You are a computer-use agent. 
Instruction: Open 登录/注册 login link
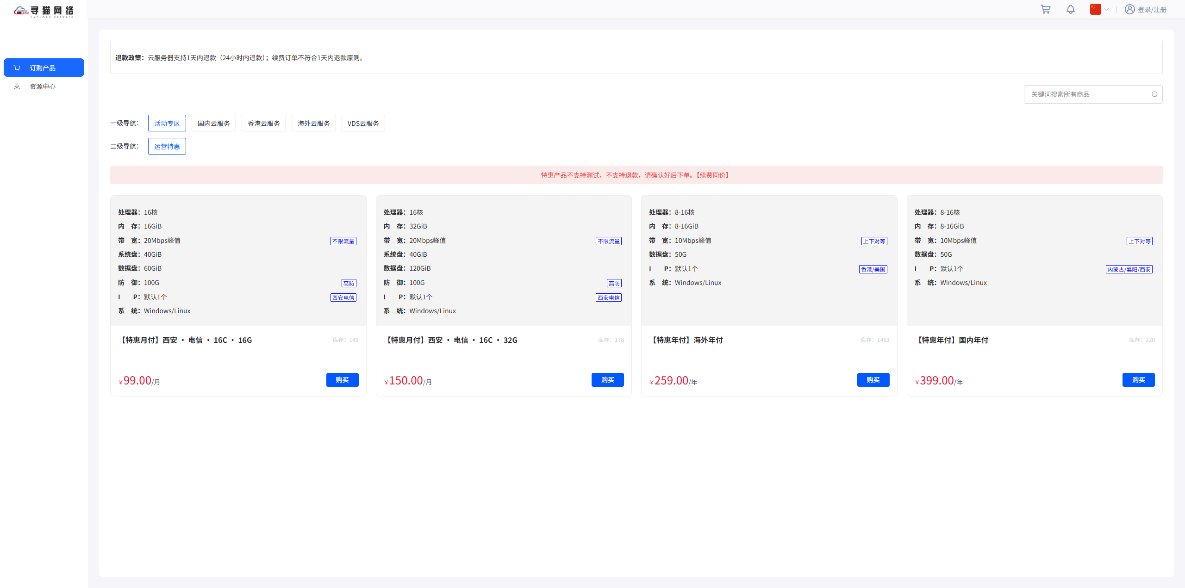[x=1152, y=10]
